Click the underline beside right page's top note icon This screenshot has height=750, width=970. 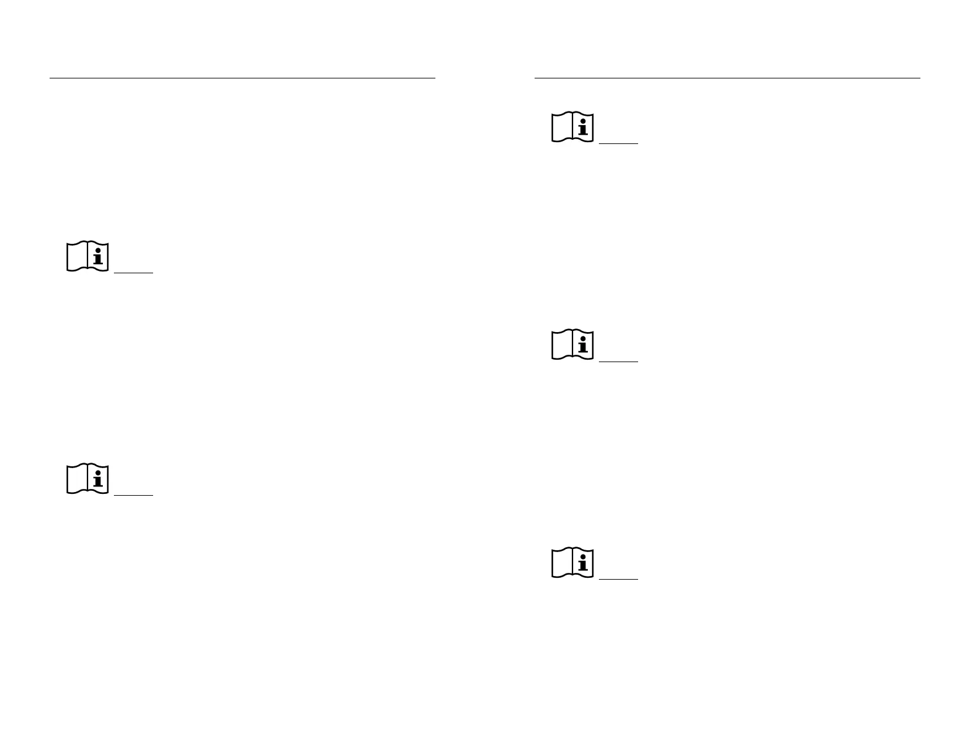(618, 143)
